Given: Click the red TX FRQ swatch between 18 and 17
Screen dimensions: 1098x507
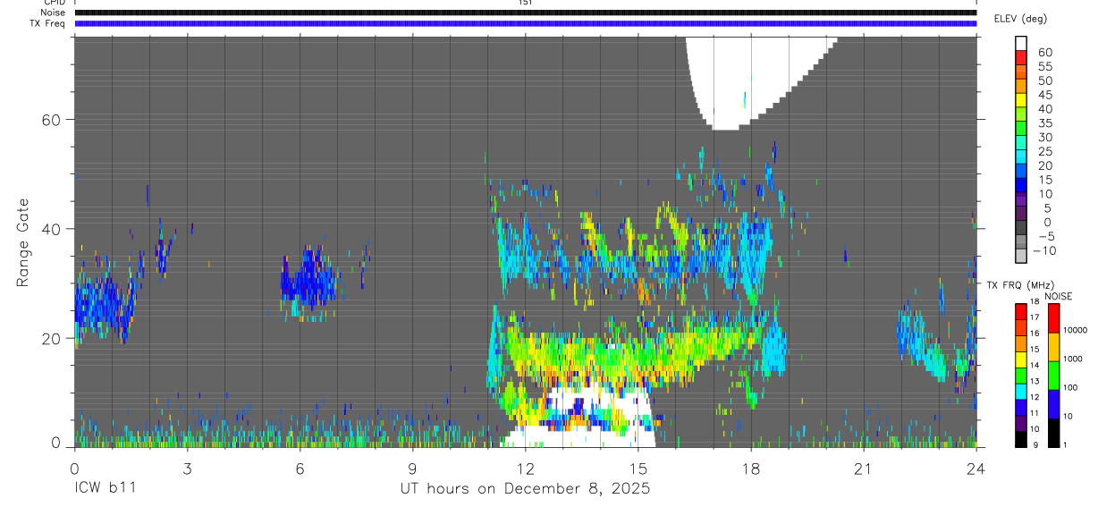Looking at the screenshot, I should click(1021, 311).
